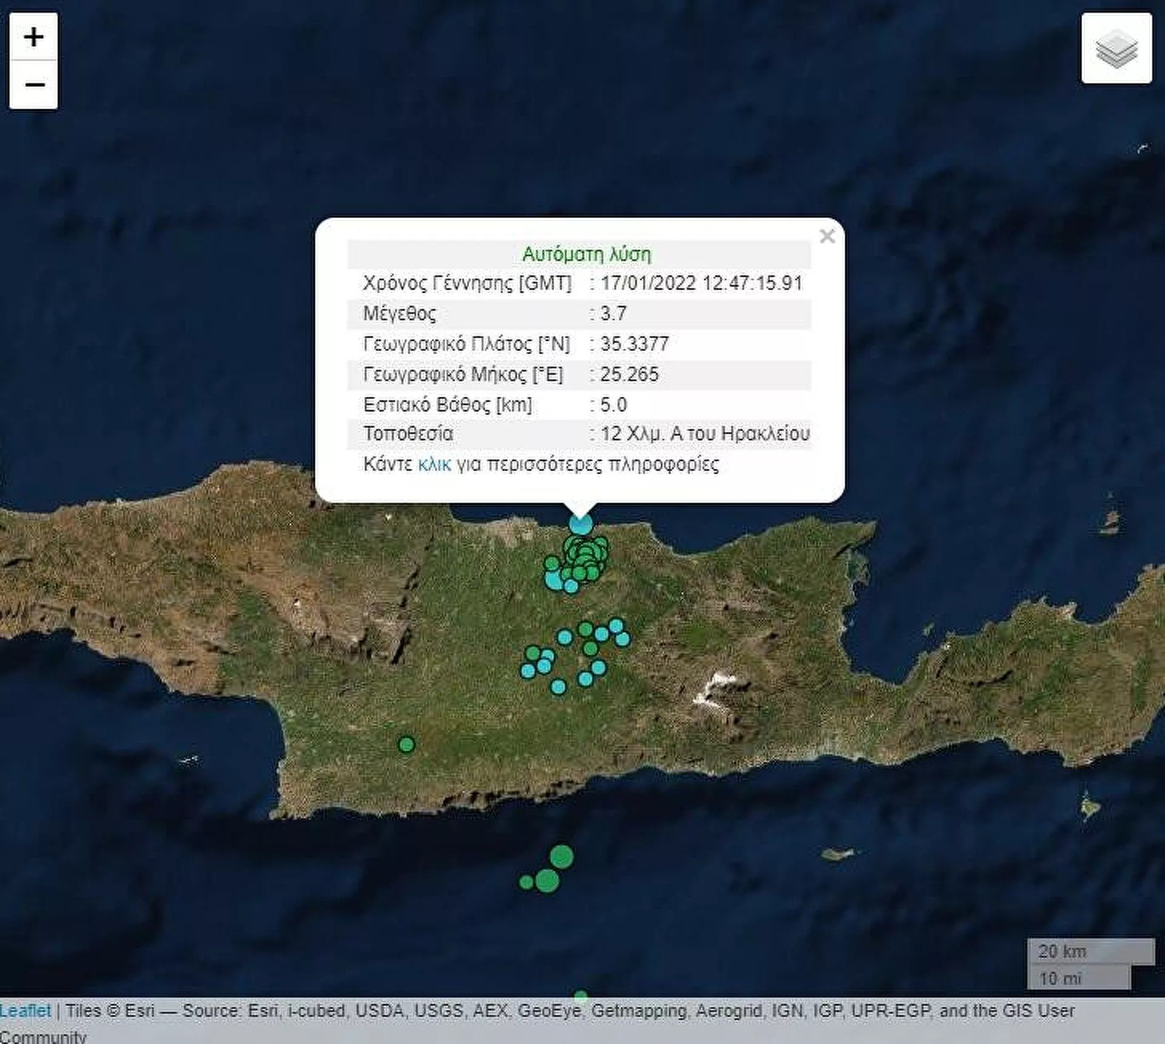The height and width of the screenshot is (1044, 1165).
Task: Close the earthquake info popup
Action: (826, 236)
